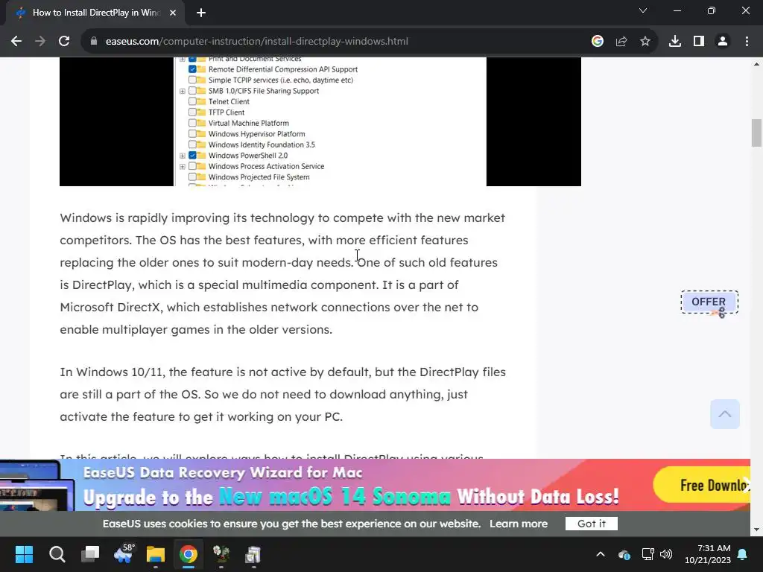Image resolution: width=763 pixels, height=572 pixels.
Task: Open taskbar Search
Action: (57, 554)
